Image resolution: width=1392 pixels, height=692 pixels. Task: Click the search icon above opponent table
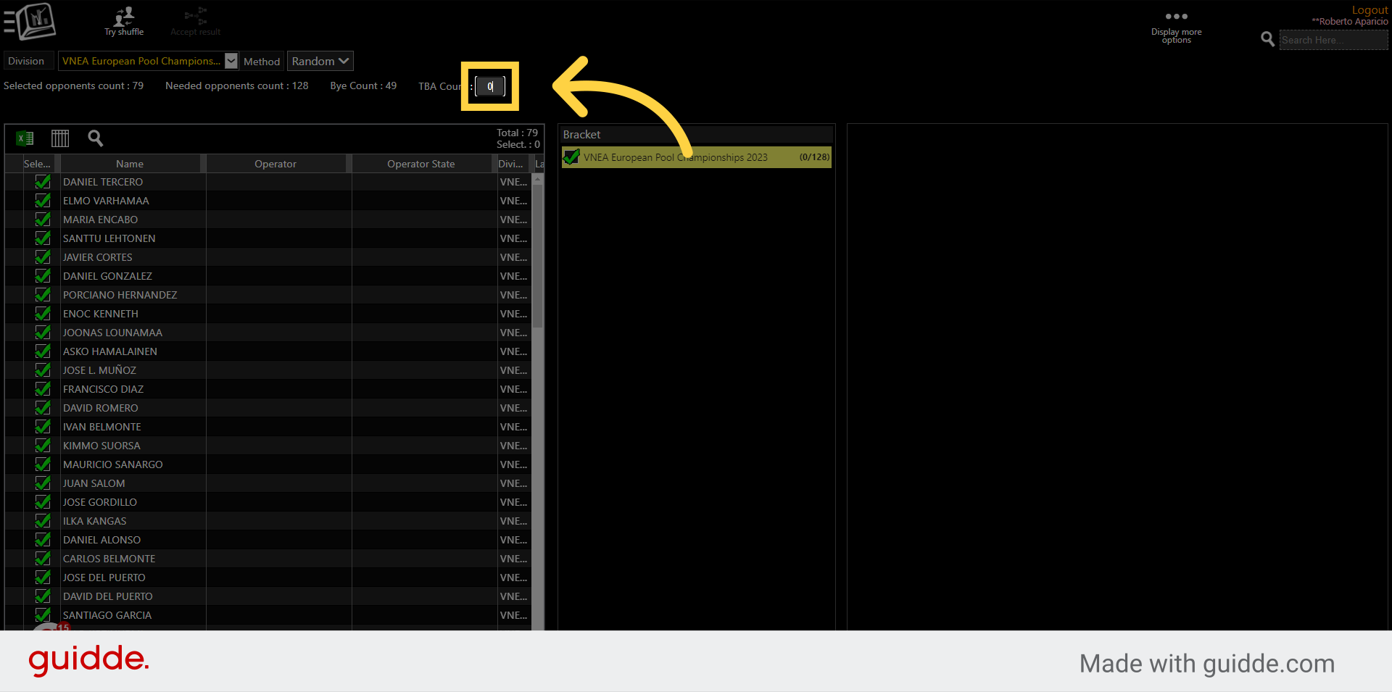click(x=95, y=138)
